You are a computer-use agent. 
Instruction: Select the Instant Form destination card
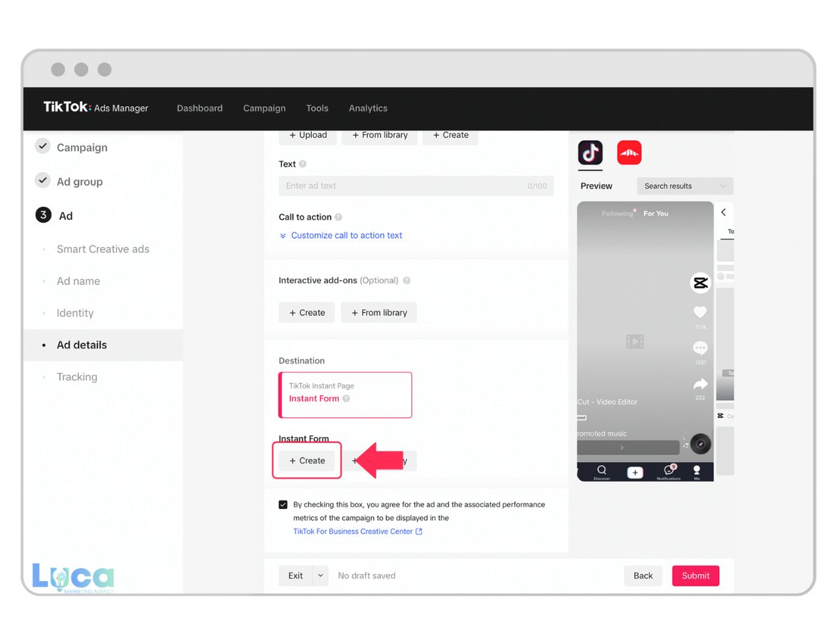pyautogui.click(x=345, y=395)
